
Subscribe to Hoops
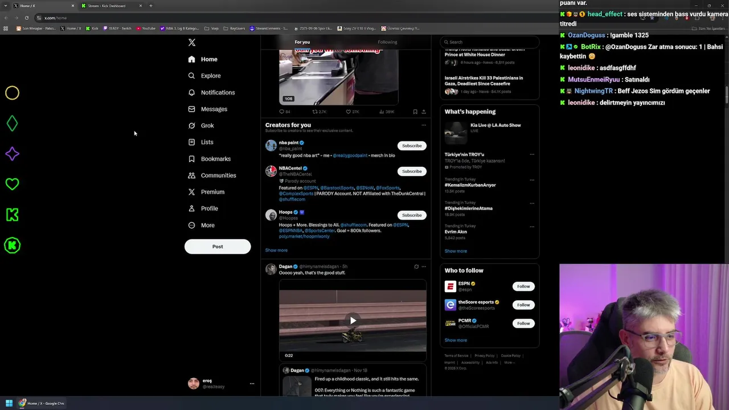[x=412, y=215]
